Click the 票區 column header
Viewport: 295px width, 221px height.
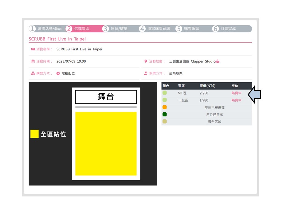tap(181, 86)
